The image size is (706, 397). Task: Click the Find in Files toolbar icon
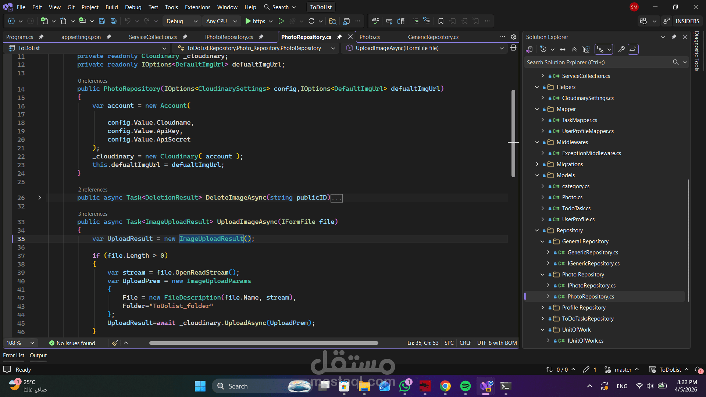point(332,21)
